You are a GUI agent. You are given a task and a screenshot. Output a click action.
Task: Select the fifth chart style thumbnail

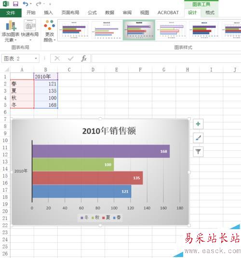[x=204, y=30]
